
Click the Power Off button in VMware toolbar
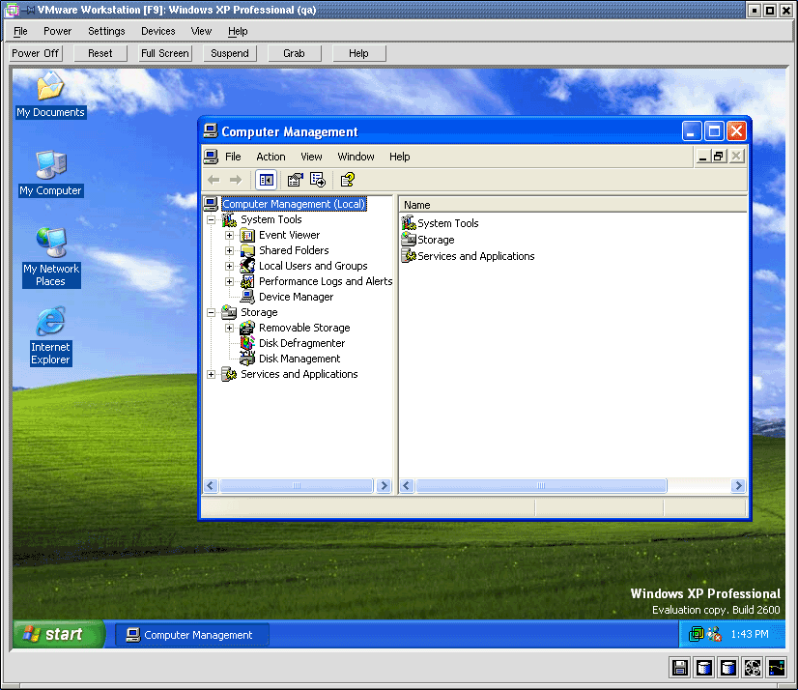pos(36,53)
